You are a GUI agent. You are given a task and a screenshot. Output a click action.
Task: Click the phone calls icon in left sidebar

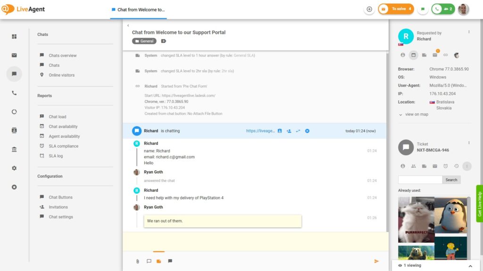point(14,93)
